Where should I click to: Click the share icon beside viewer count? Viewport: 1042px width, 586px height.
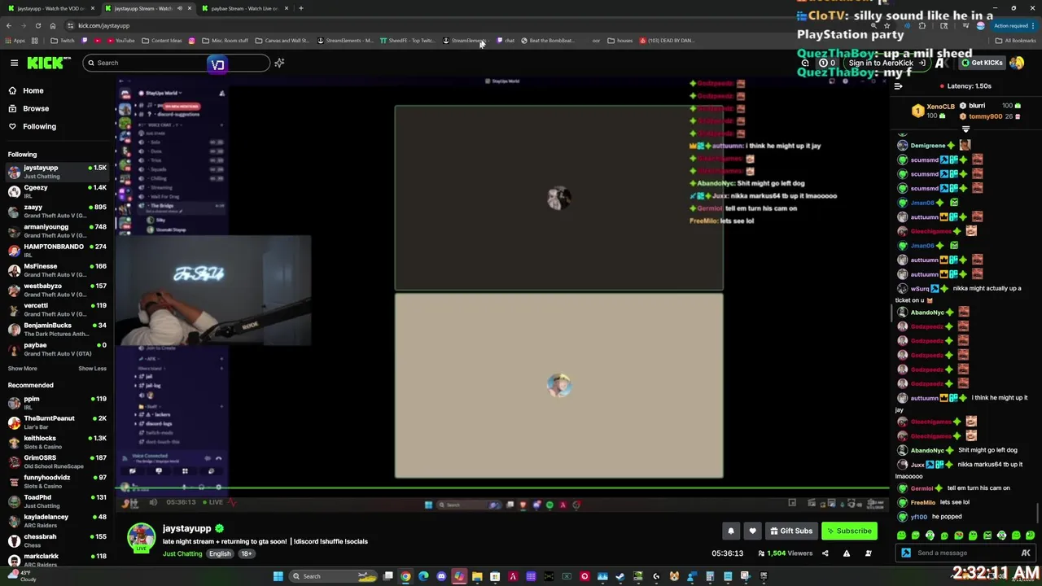[825, 553]
